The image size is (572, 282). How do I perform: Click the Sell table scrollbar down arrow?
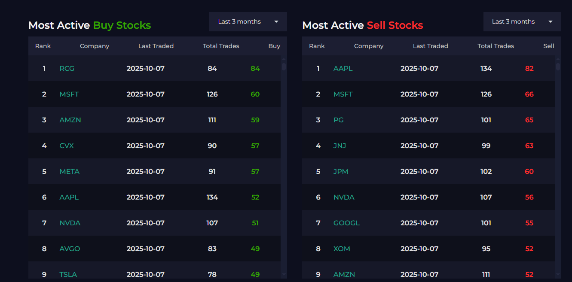click(x=558, y=274)
